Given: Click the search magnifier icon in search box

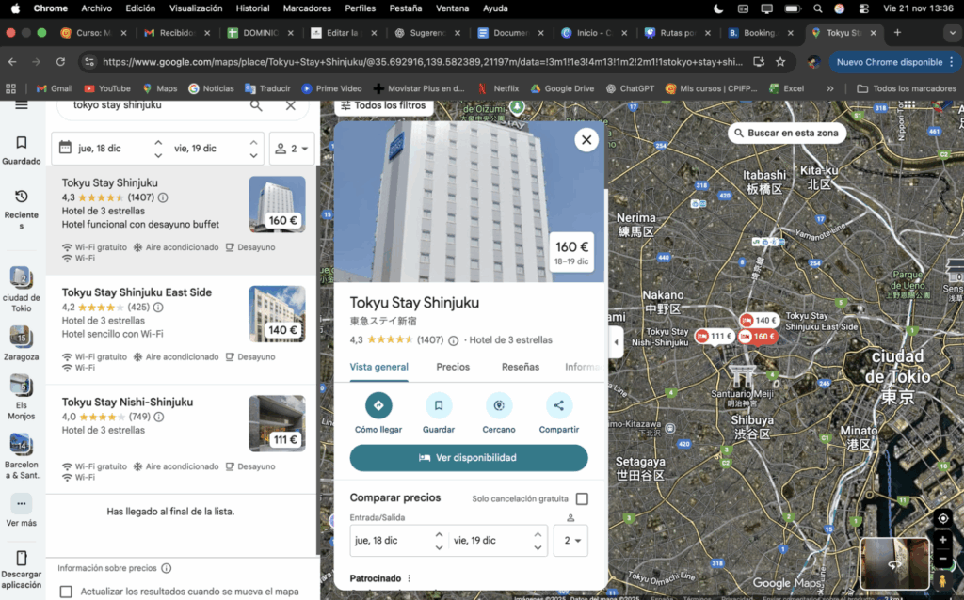Looking at the screenshot, I should click(x=256, y=105).
